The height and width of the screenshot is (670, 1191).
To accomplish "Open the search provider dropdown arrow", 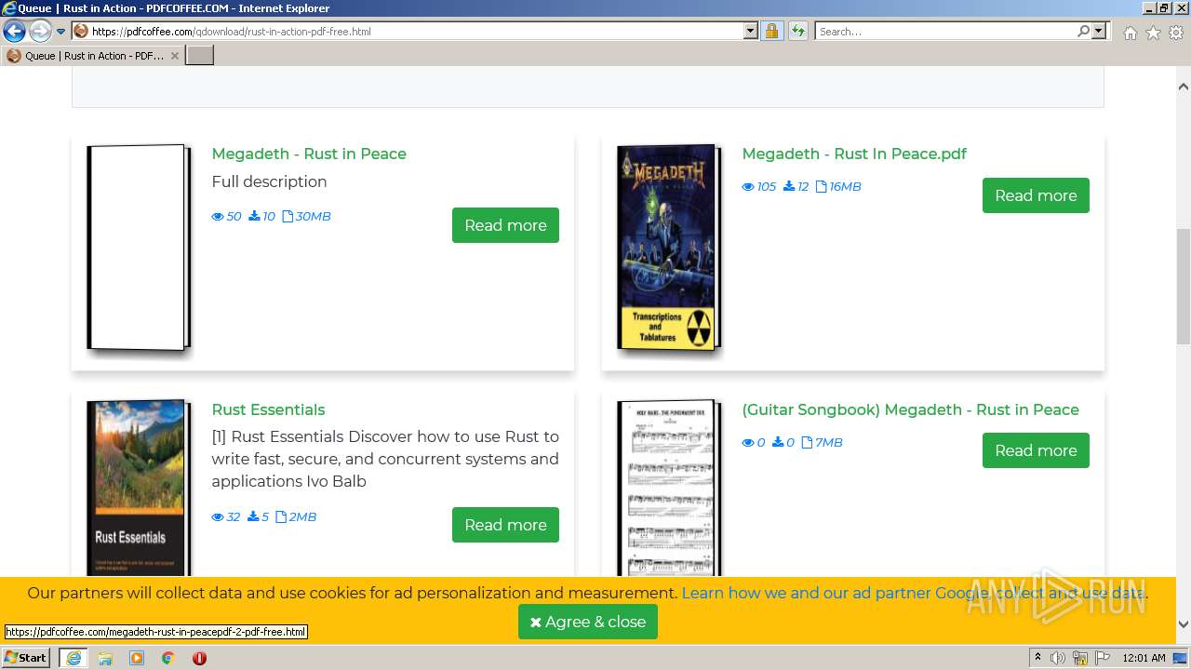I will coord(1100,31).
